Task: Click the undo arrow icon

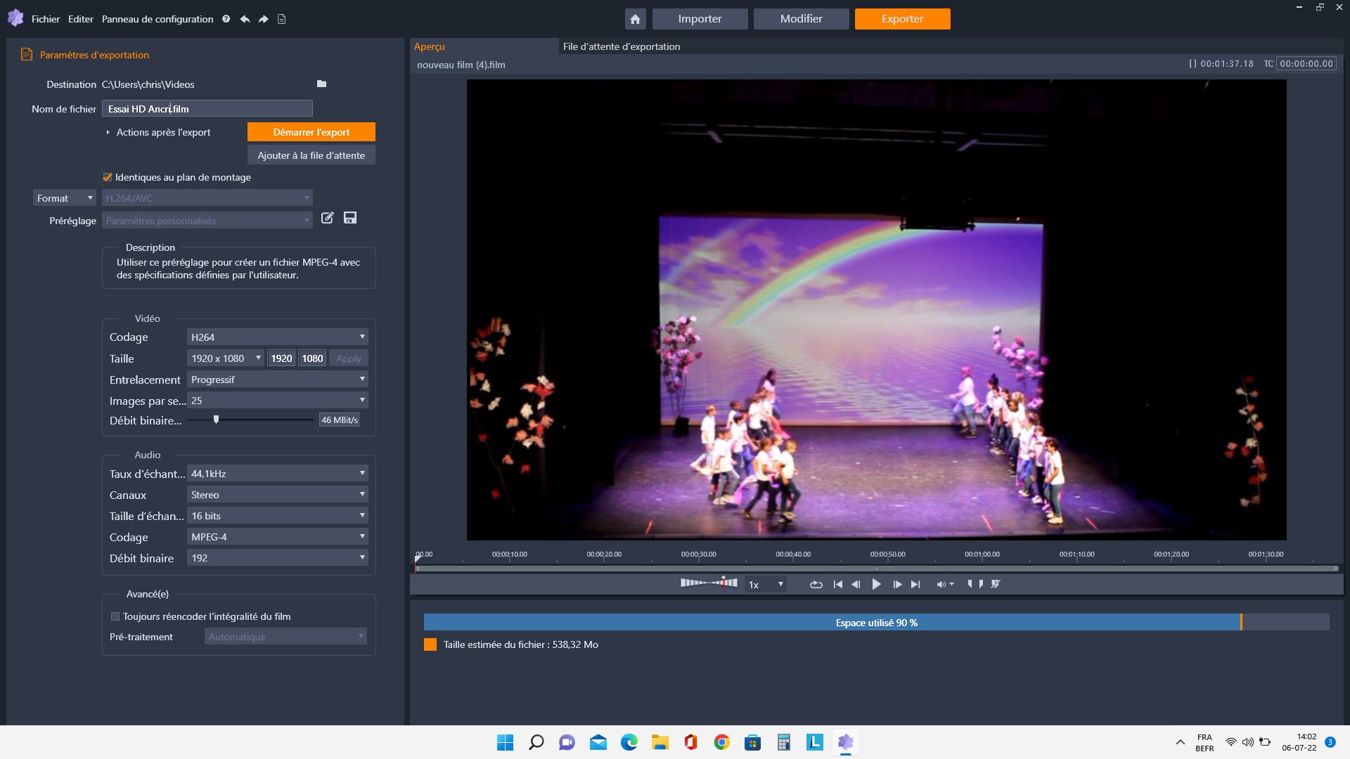Action: [245, 20]
